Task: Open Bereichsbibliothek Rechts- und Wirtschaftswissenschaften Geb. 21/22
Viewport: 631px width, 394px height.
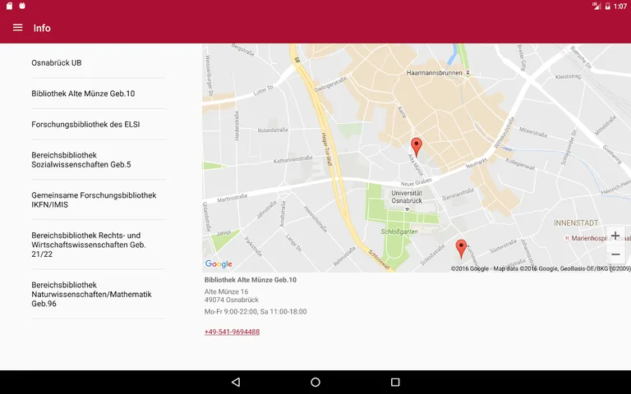Action: pos(99,245)
